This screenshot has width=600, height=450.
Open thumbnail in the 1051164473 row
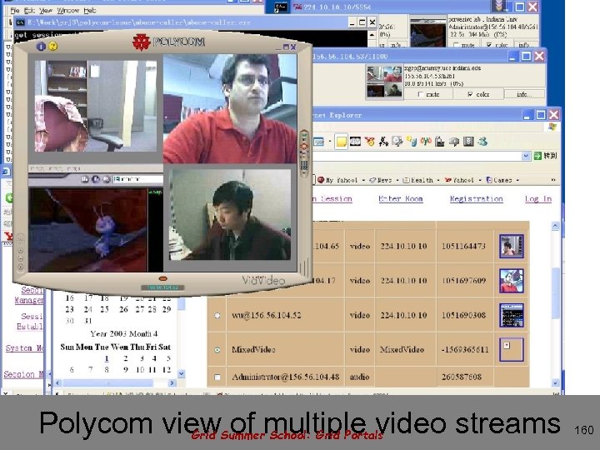(512, 246)
